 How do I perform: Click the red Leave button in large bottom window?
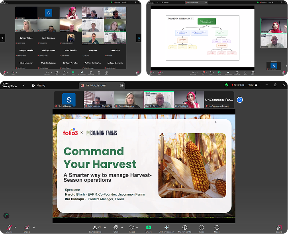(x=279, y=228)
